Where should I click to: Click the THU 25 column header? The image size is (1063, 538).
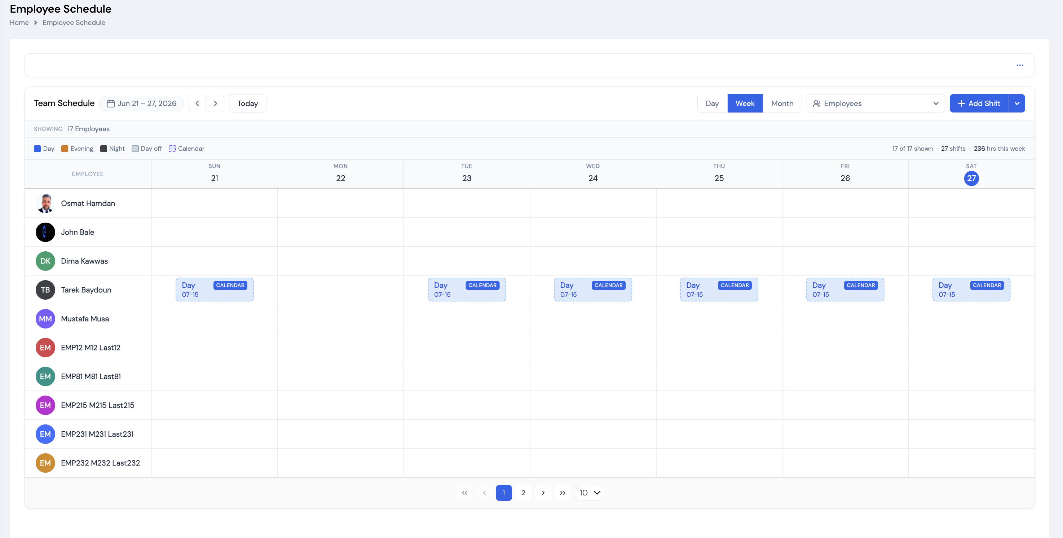(719, 174)
